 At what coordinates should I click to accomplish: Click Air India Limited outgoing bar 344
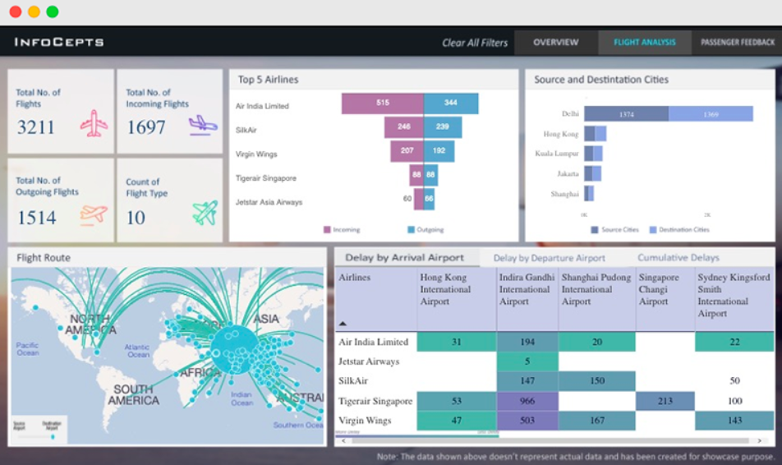click(451, 104)
